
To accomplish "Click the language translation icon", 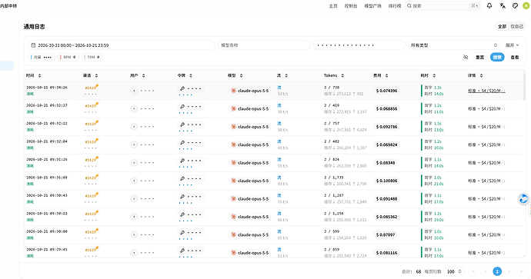I will tap(503, 5).
